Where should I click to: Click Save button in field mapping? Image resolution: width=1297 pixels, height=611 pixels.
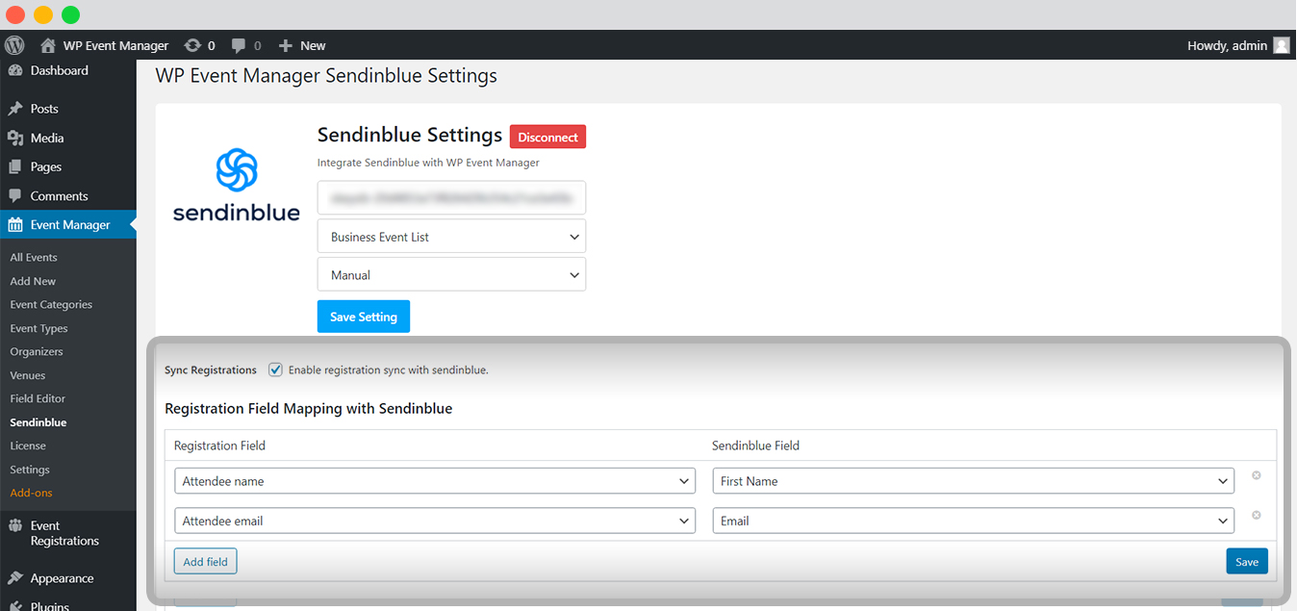[1247, 561]
